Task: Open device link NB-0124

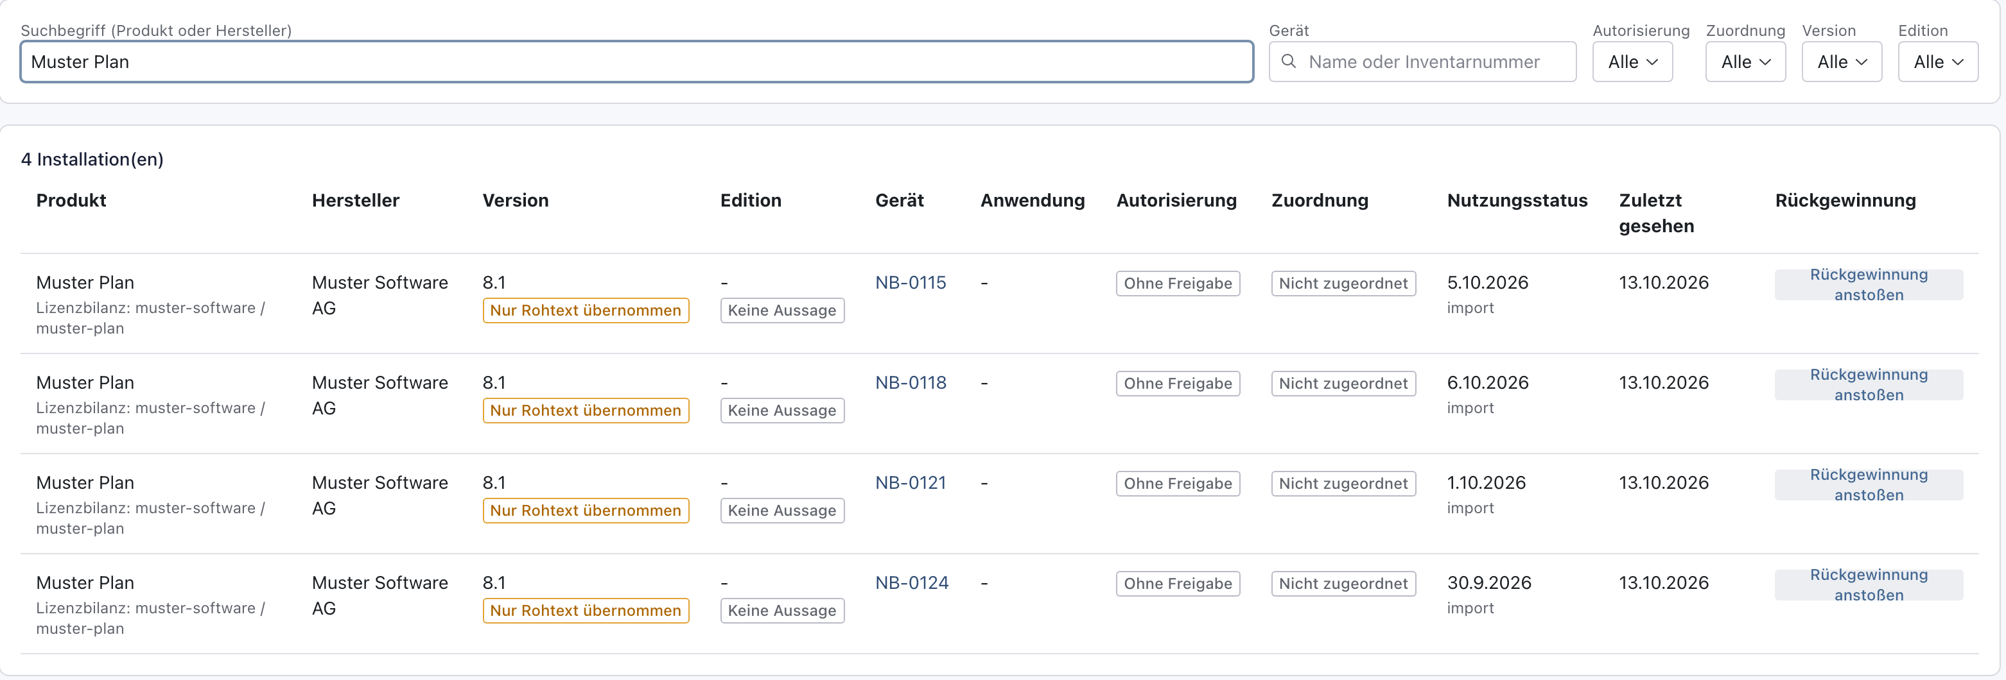Action: coord(912,582)
